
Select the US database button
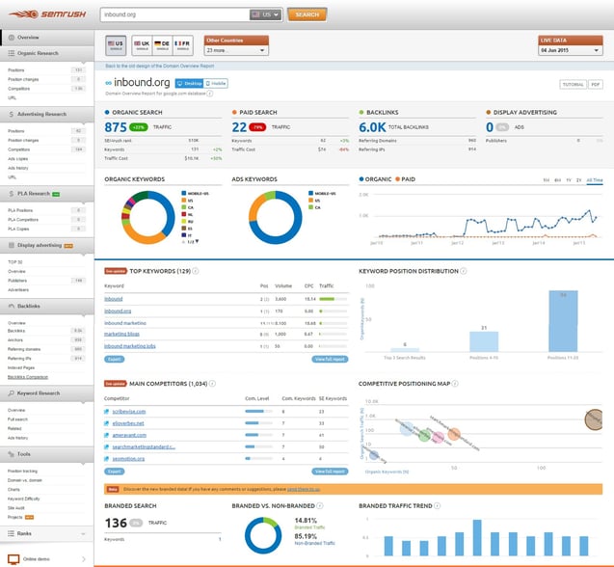(116, 45)
